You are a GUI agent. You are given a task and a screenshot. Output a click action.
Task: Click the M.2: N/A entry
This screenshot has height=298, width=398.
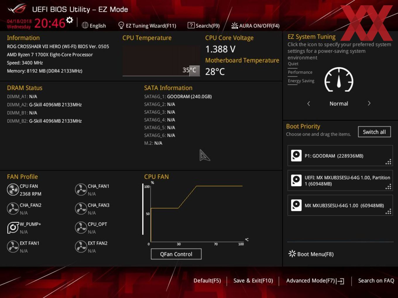(153, 143)
